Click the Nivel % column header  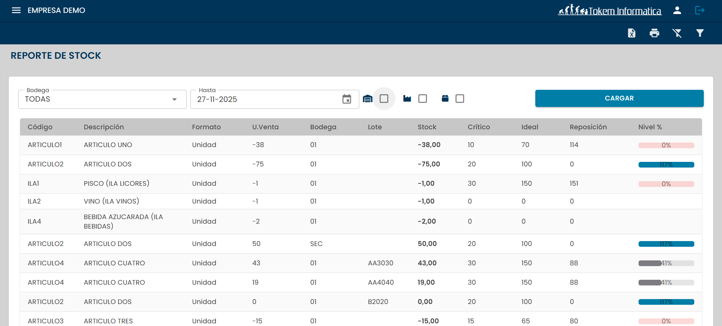(650, 127)
